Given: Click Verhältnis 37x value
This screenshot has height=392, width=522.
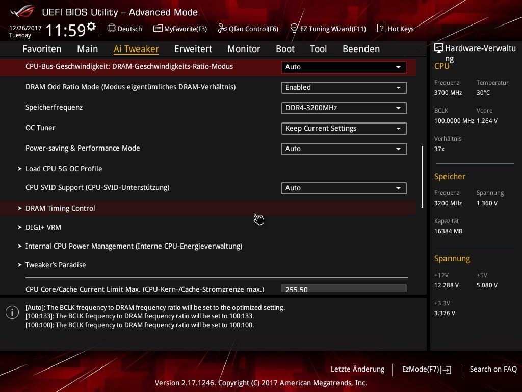Looking at the screenshot, I should pyautogui.click(x=439, y=149).
